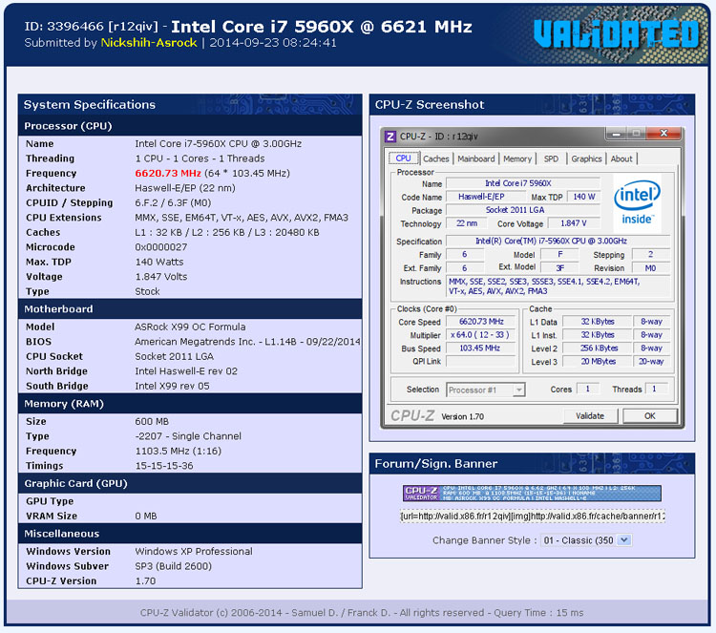Open the About tab
716x633 pixels.
[x=621, y=158]
